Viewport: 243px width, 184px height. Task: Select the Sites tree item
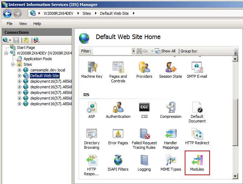point(28,64)
